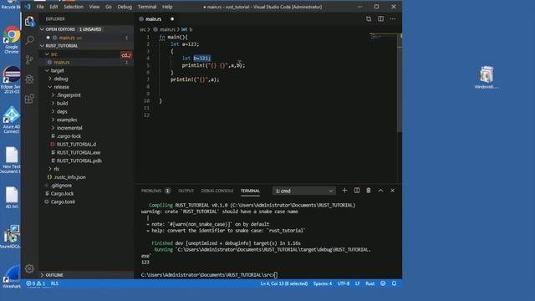The height and width of the screenshot is (301, 535).
Task: Open the Extensions view icon
Action: pos(30,99)
